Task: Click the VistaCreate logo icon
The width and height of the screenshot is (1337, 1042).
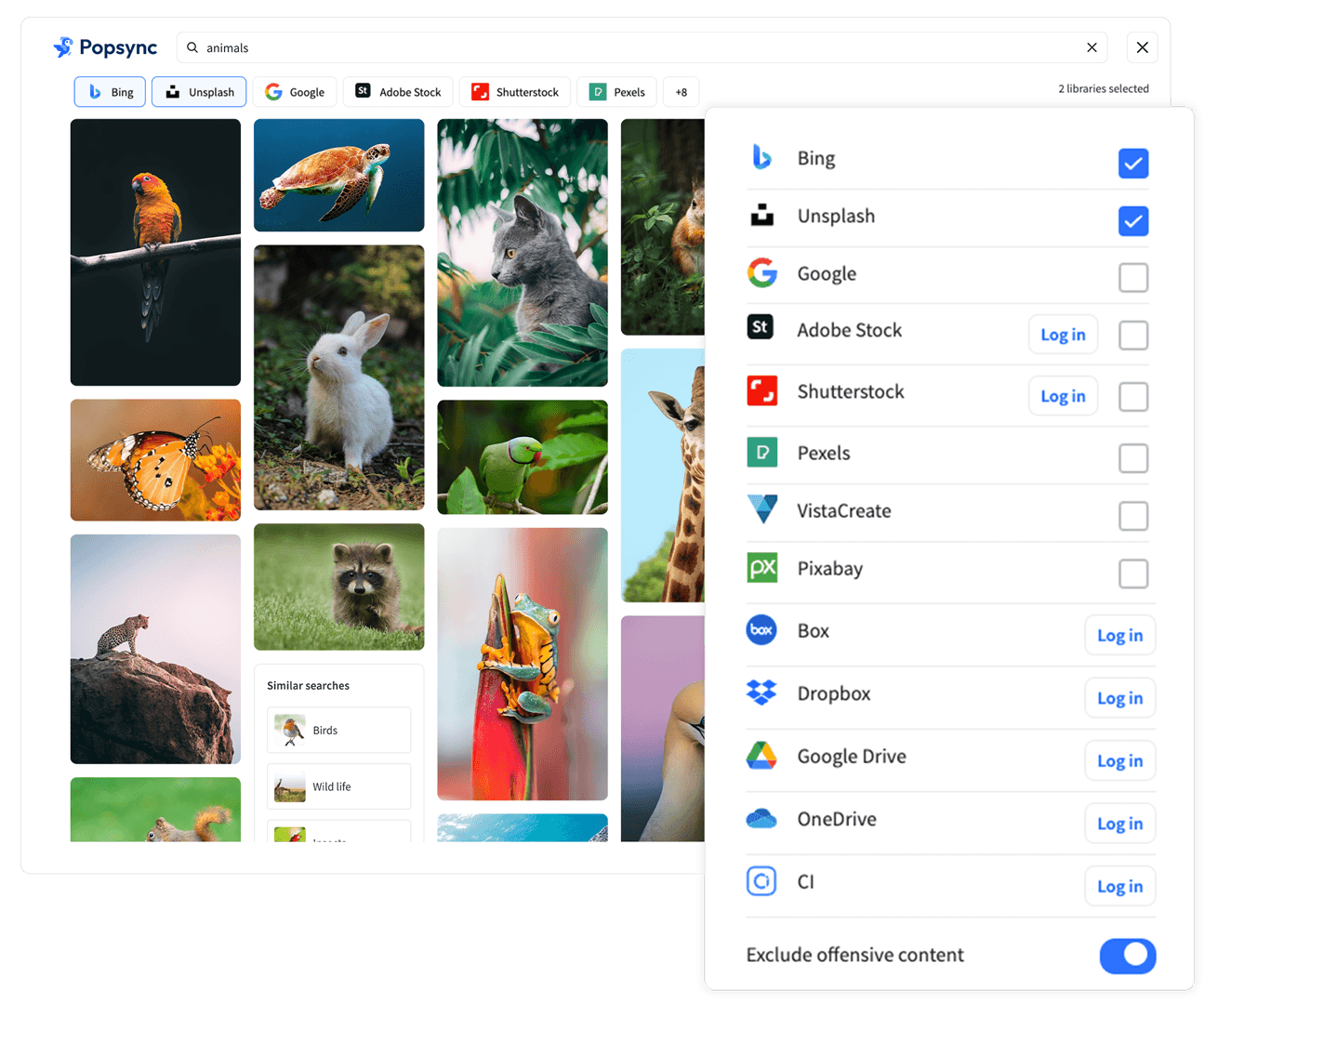Action: pyautogui.click(x=762, y=510)
